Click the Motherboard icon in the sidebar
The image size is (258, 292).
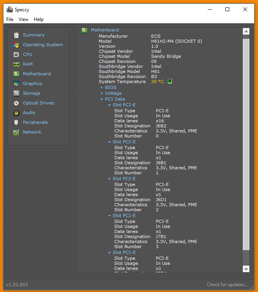coord(16,74)
